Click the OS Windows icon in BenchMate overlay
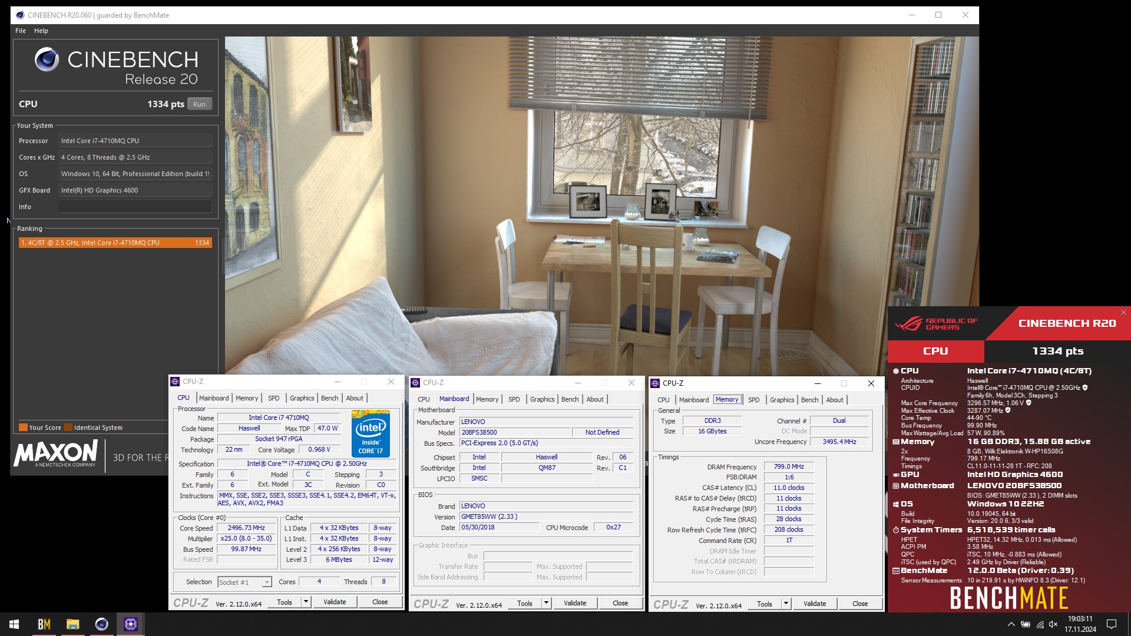 (x=896, y=504)
